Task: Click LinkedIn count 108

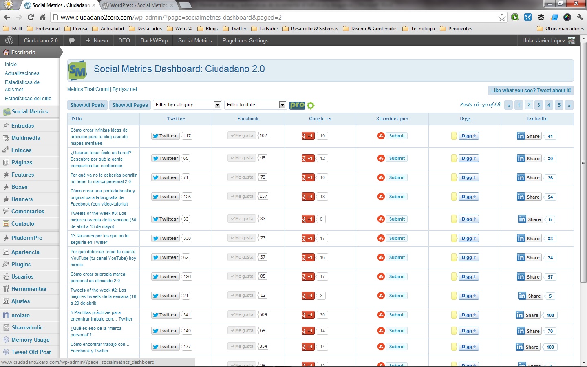Action: [550, 315]
